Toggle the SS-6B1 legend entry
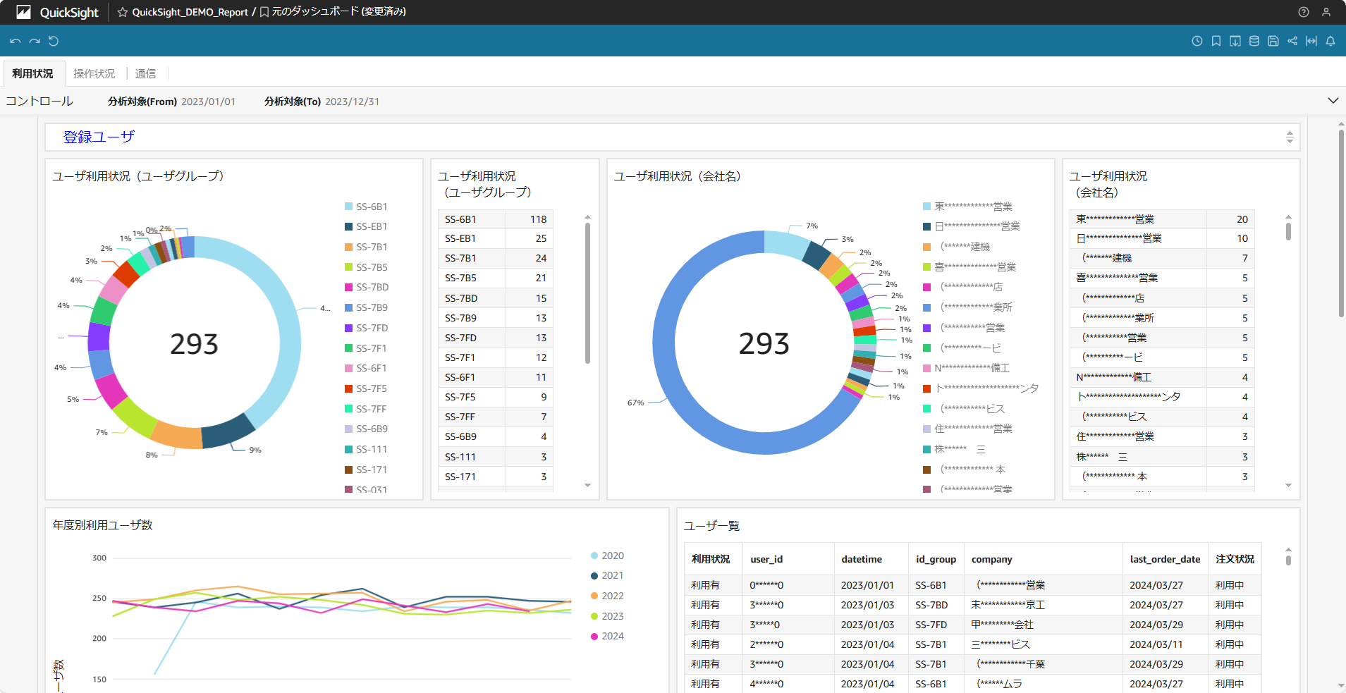Viewport: 1346px width, 693px height. [371, 207]
